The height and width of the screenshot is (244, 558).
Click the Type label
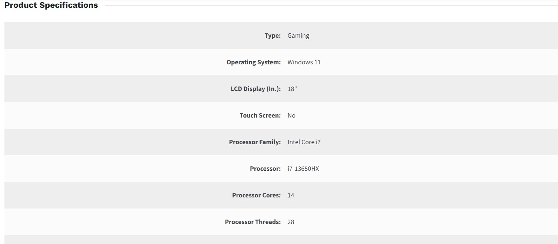[x=273, y=35]
